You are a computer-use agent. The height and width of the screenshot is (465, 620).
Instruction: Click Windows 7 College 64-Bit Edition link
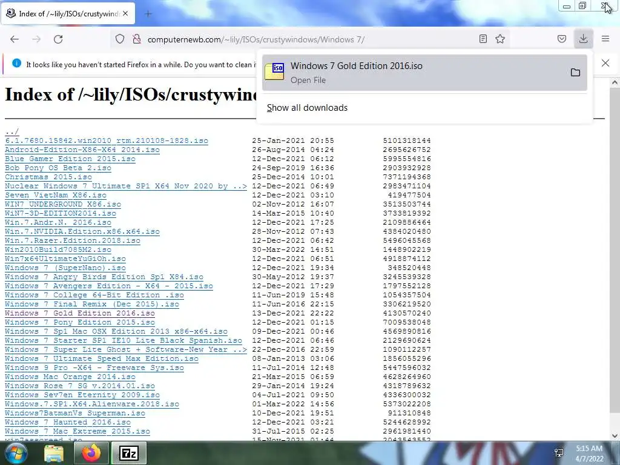coord(94,295)
